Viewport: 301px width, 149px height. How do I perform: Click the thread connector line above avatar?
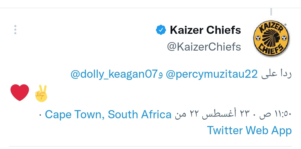pos(271,12)
